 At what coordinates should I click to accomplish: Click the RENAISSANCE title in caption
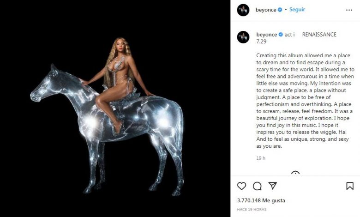coord(319,35)
